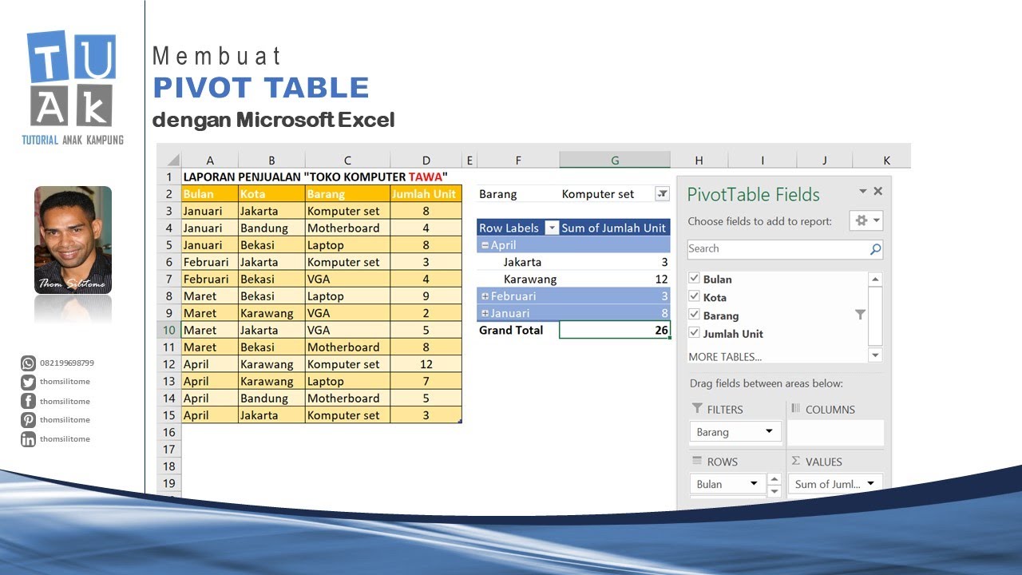Select column G header
The width and height of the screenshot is (1022, 575).
click(x=615, y=161)
